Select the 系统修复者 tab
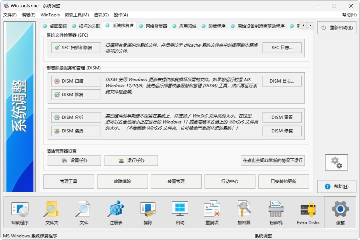The width and height of the screenshot is (360, 240). click(120, 26)
